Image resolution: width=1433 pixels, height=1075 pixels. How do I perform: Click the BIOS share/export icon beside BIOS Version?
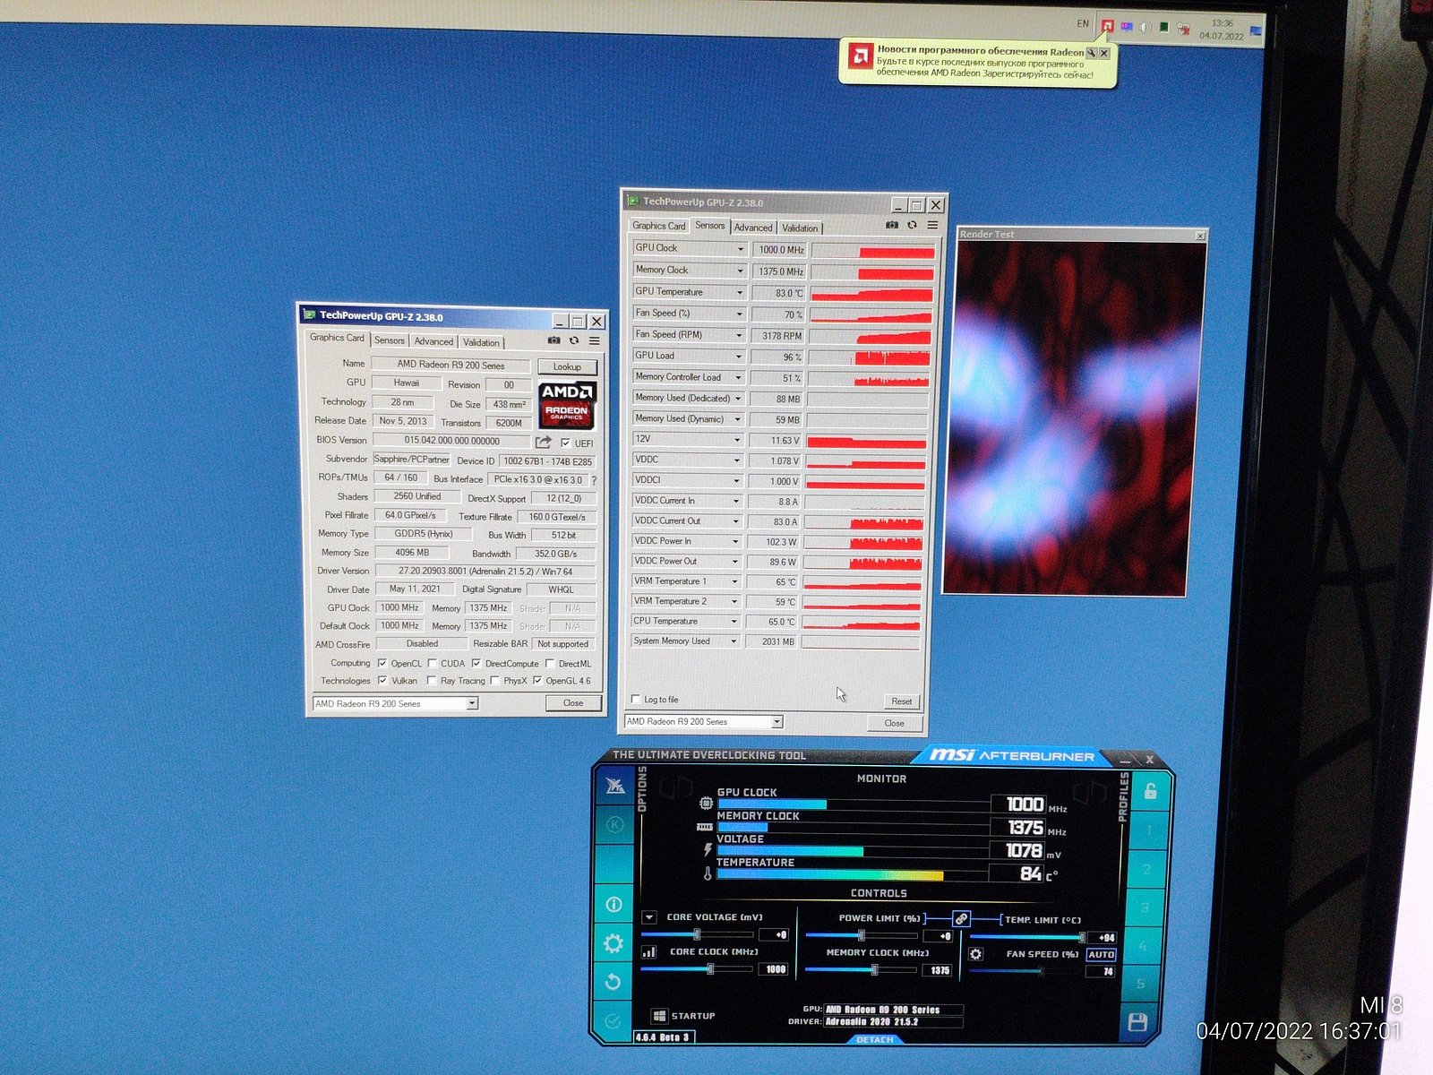click(543, 443)
